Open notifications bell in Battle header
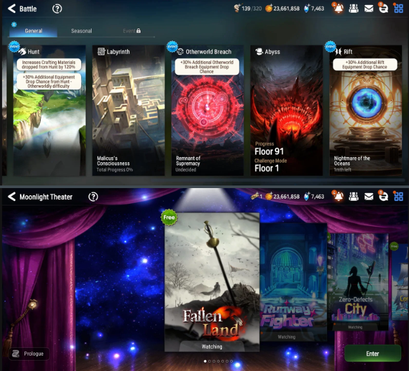Screen dimensions: 409x371 click(x=338, y=8)
